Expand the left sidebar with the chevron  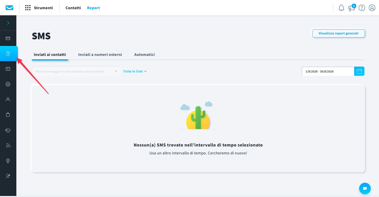point(8,23)
